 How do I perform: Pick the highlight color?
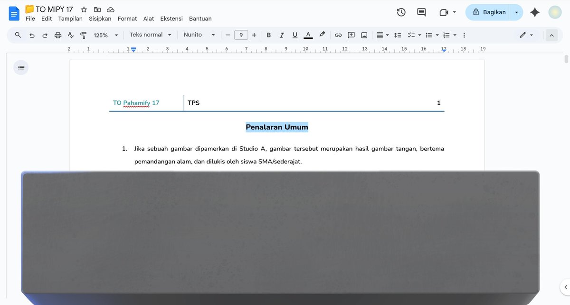click(322, 35)
